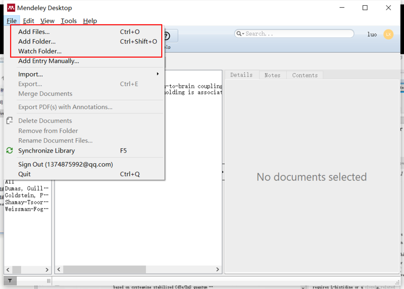Click inside the Search field
This screenshot has width=404, height=289.
pos(294,34)
